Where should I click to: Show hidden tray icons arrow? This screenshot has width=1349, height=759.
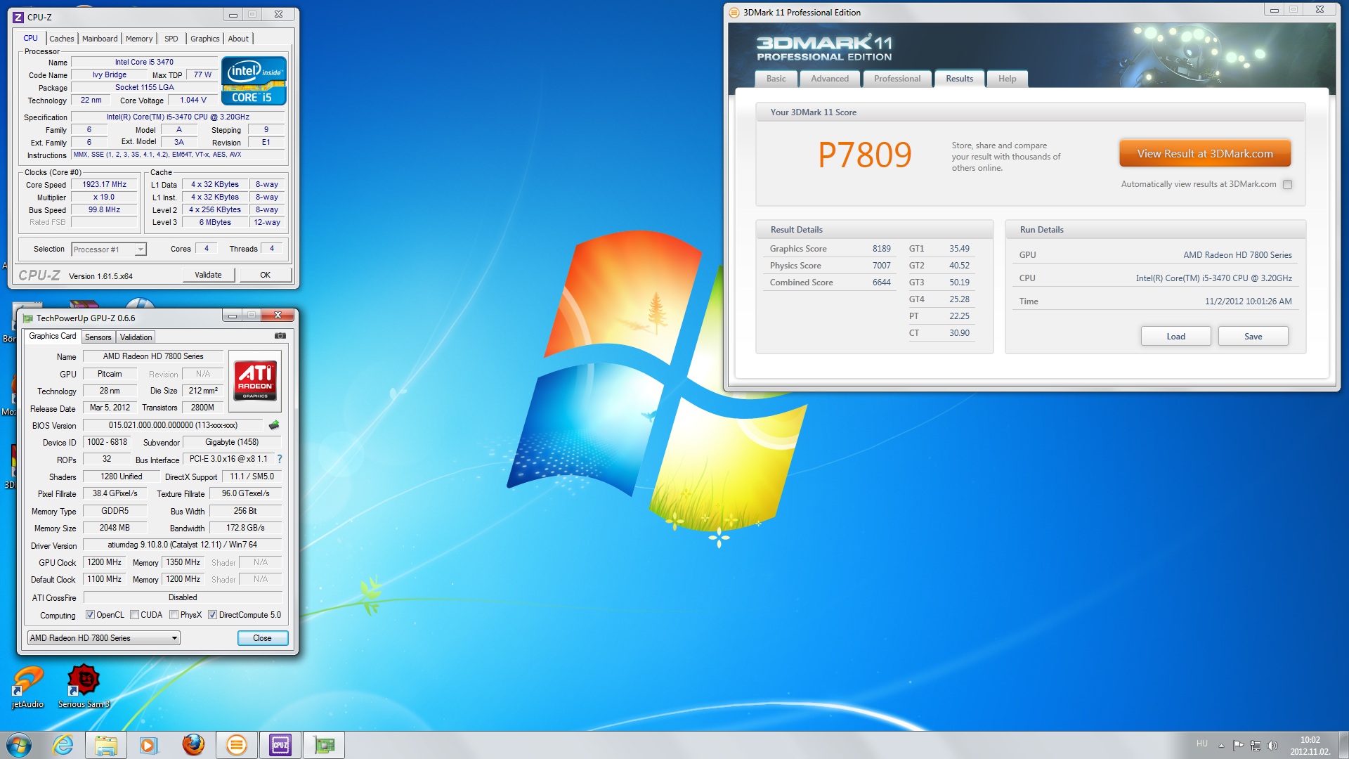pos(1221,745)
